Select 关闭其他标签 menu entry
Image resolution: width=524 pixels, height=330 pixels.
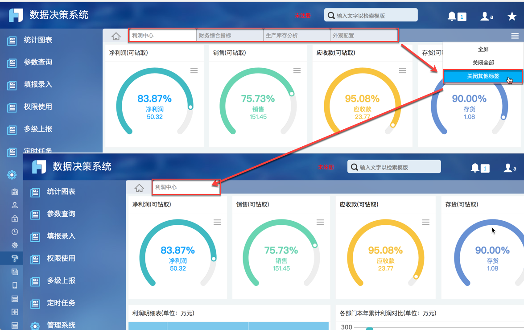click(483, 76)
